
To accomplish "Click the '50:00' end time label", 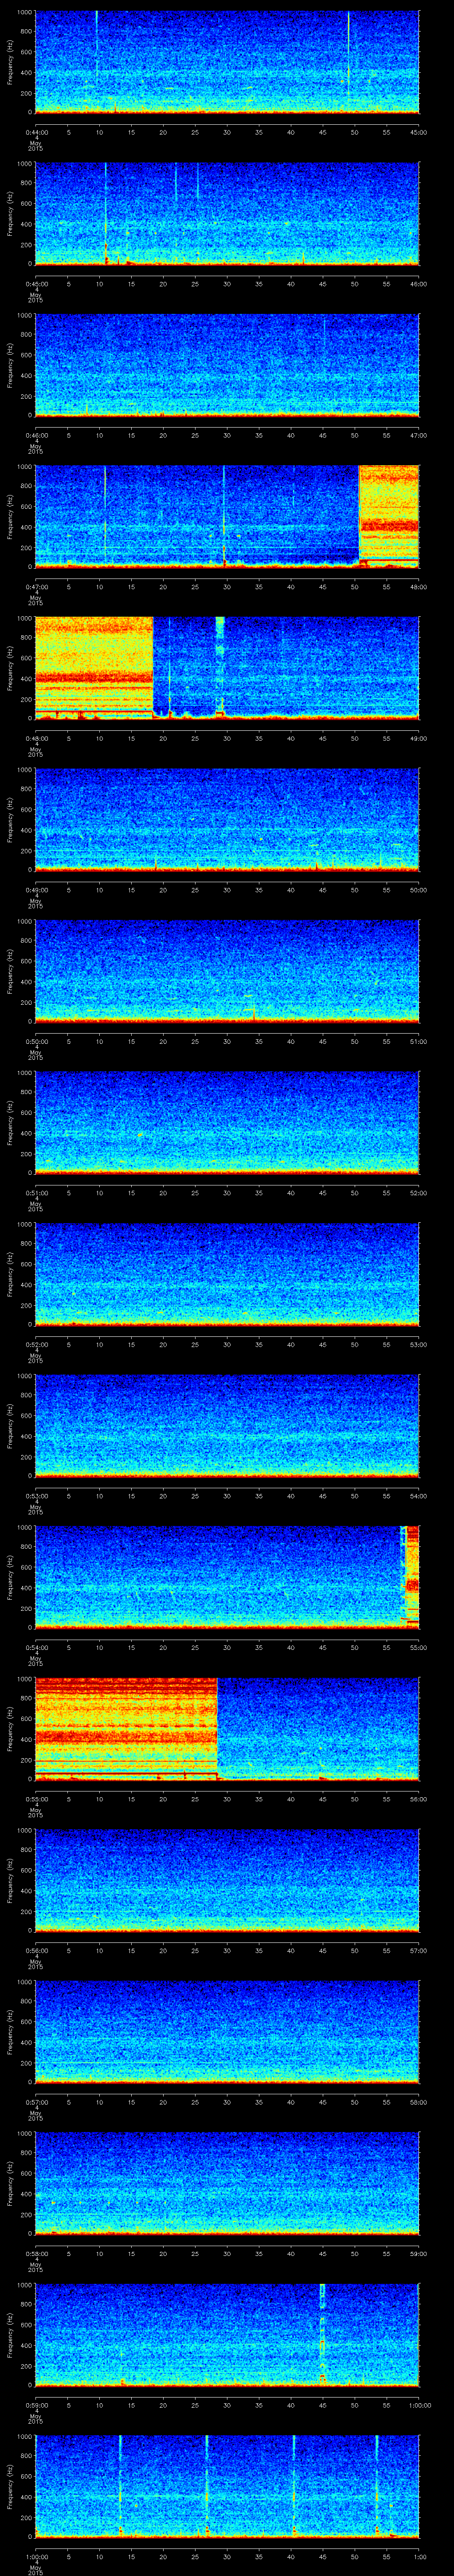I will [419, 890].
